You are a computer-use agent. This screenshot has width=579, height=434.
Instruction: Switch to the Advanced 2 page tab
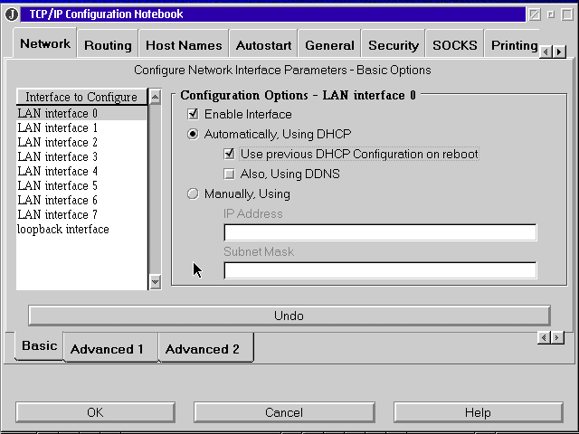[x=206, y=348]
